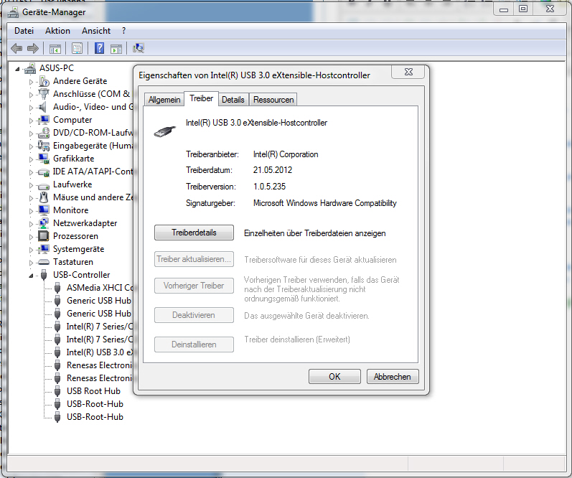Click the Back arrow toolbar icon
This screenshot has width=572, height=478.
pyautogui.click(x=17, y=48)
